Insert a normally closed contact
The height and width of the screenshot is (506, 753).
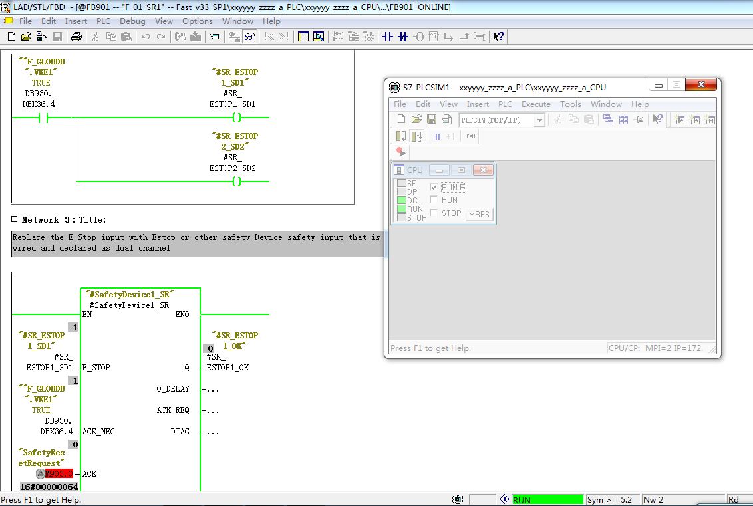click(x=403, y=37)
